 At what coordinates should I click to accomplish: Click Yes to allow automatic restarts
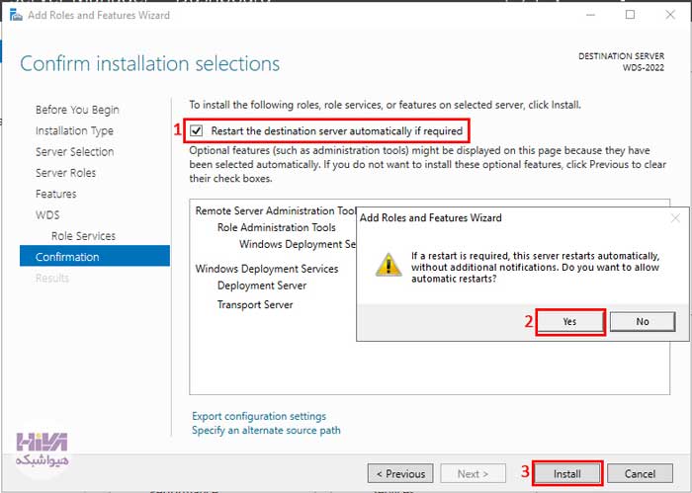[x=569, y=322]
